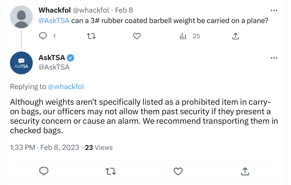291x185 pixels.
Task: Open more options on AskTSA's reply
Action: [x=274, y=58]
